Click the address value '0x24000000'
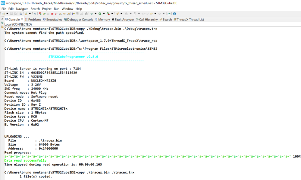This screenshot has width=301, height=180. (x=48, y=149)
